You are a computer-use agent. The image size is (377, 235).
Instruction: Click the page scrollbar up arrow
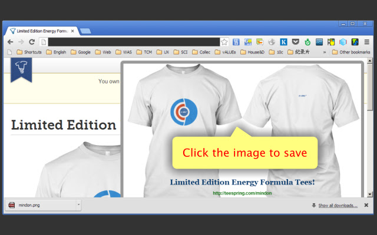click(370, 61)
